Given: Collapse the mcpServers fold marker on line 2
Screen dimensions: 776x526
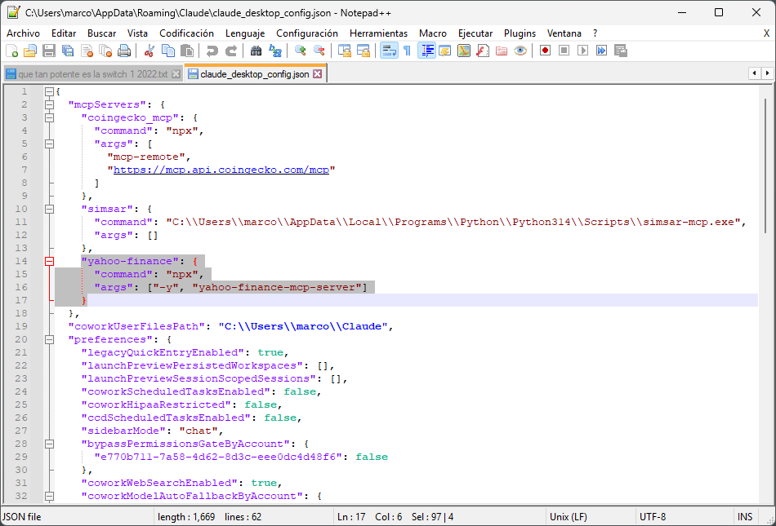Looking at the screenshot, I should pyautogui.click(x=49, y=104).
